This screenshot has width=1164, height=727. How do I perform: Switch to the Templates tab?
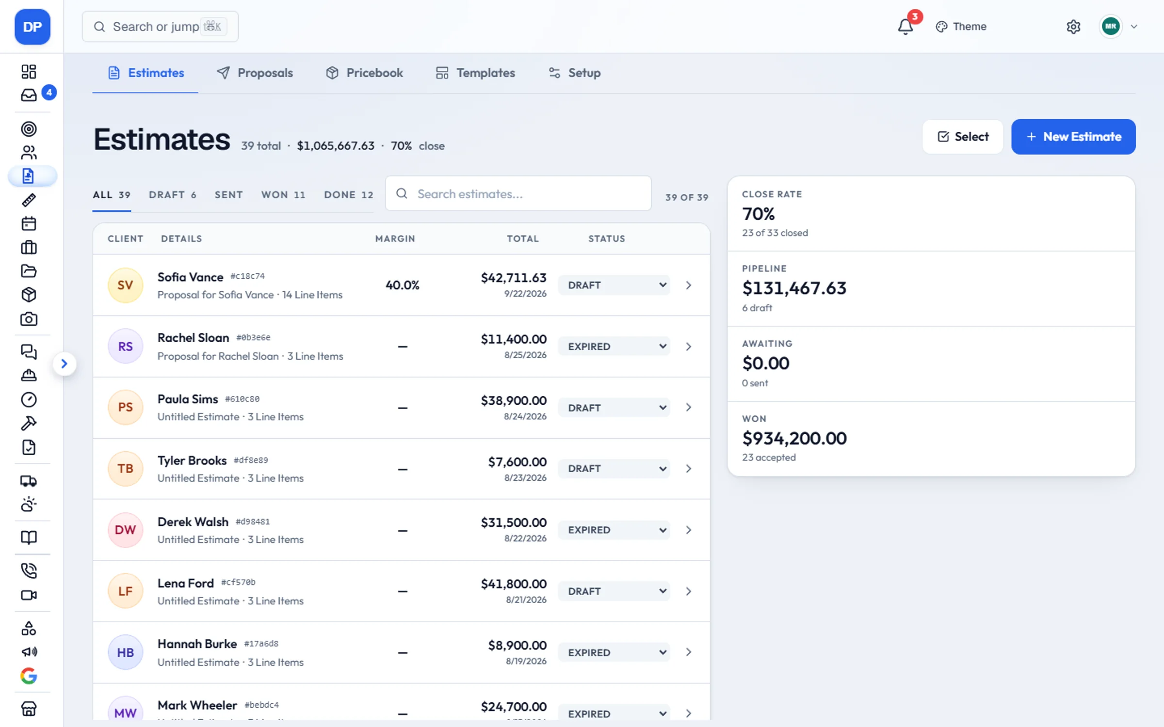coord(475,73)
